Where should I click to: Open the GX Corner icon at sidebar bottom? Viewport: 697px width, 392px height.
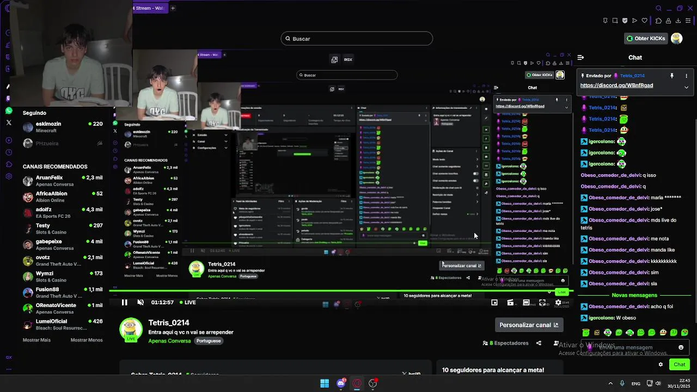[9, 357]
